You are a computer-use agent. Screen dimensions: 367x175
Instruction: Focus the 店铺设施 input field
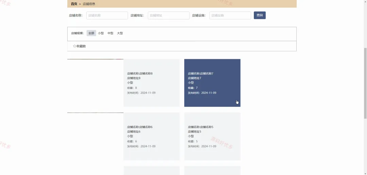(230, 15)
